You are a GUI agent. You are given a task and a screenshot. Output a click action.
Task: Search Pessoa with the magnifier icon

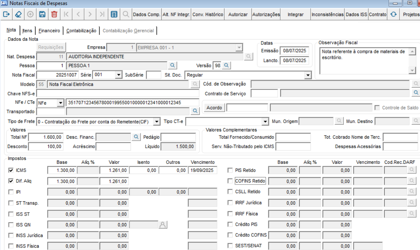[173, 65]
